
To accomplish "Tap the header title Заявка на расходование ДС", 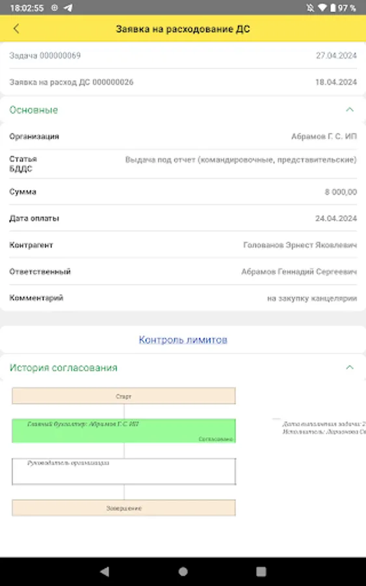I will [x=183, y=29].
